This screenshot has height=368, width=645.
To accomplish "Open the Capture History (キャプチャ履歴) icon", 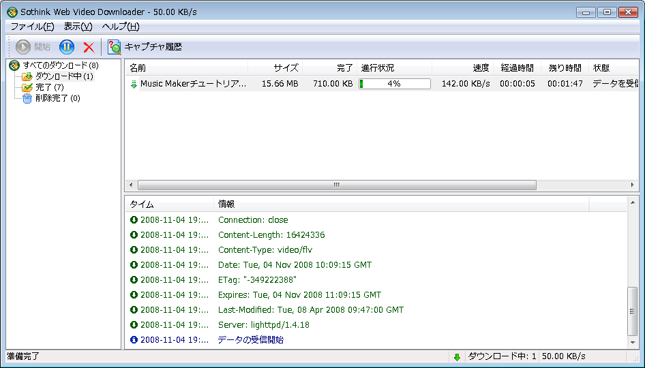I will click(115, 47).
